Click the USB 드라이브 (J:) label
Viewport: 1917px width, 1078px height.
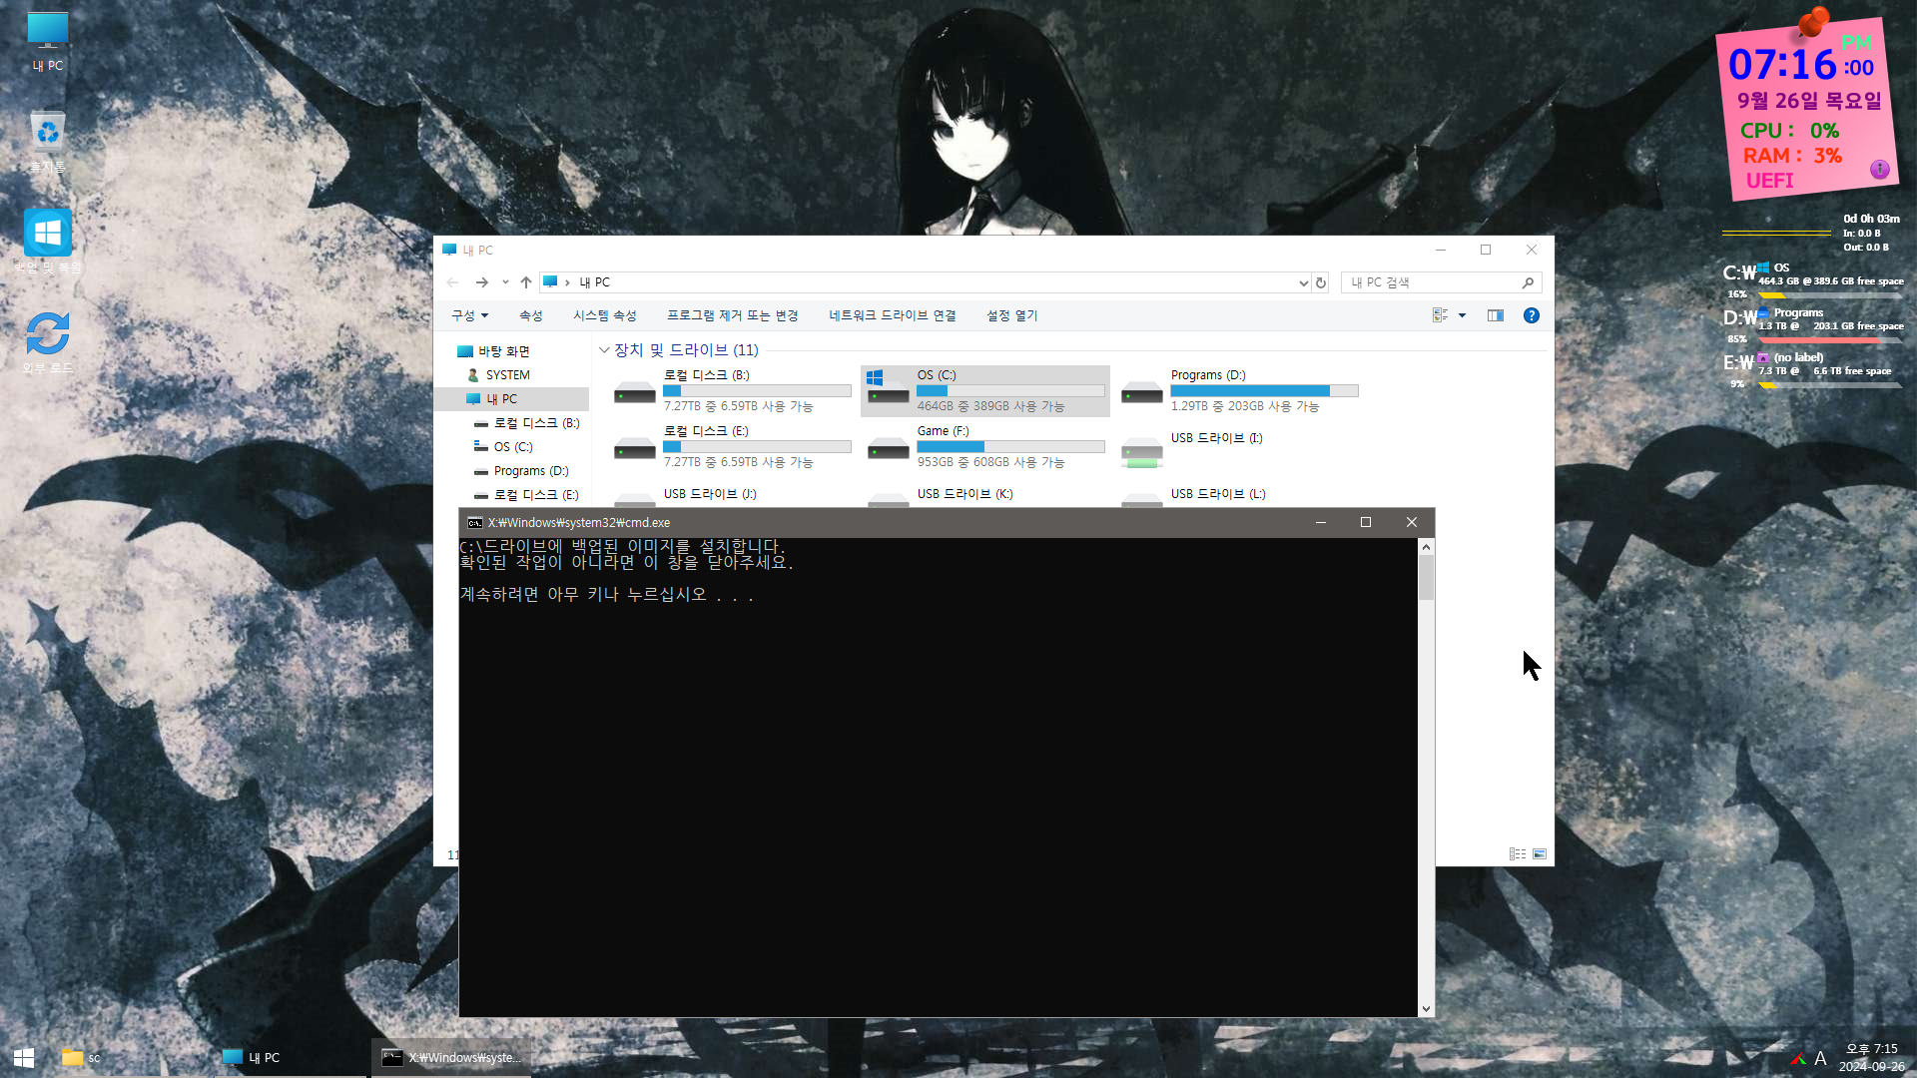710,494
